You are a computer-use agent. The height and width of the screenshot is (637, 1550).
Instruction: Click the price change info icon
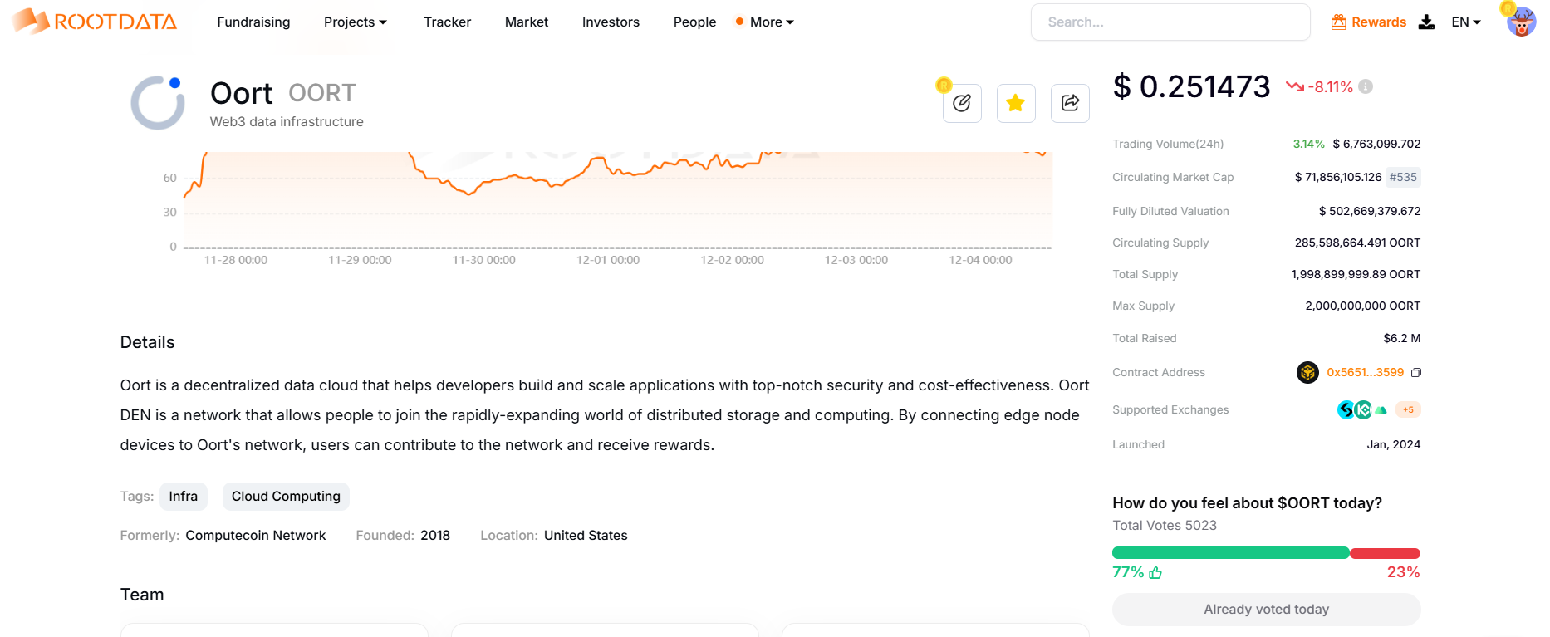[x=1366, y=86]
